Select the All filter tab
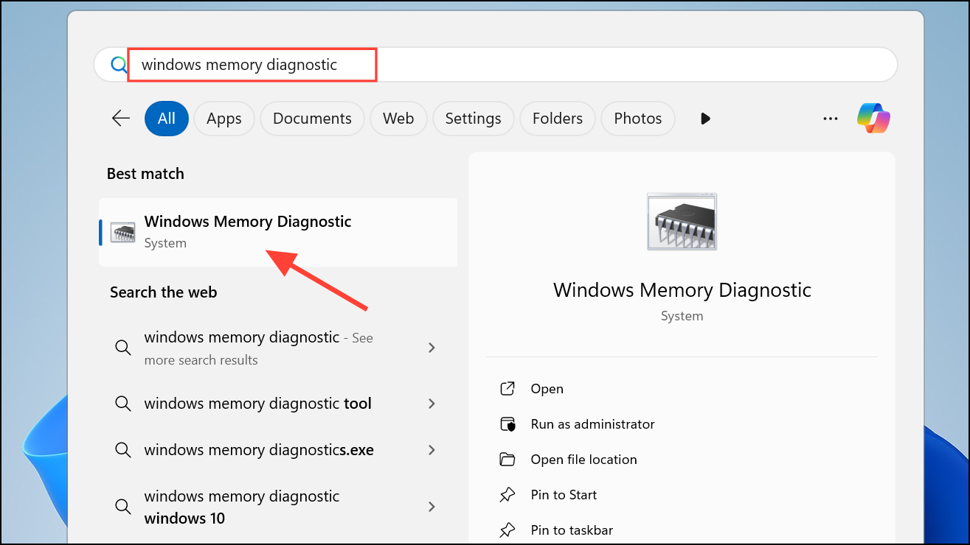 coord(167,119)
